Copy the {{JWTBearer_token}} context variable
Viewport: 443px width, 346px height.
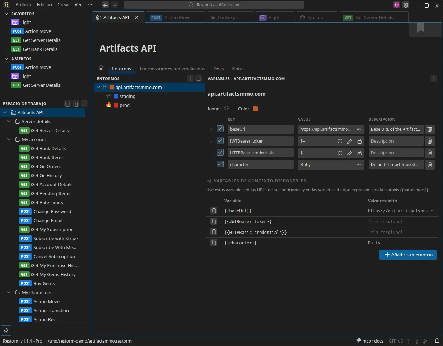tap(214, 221)
